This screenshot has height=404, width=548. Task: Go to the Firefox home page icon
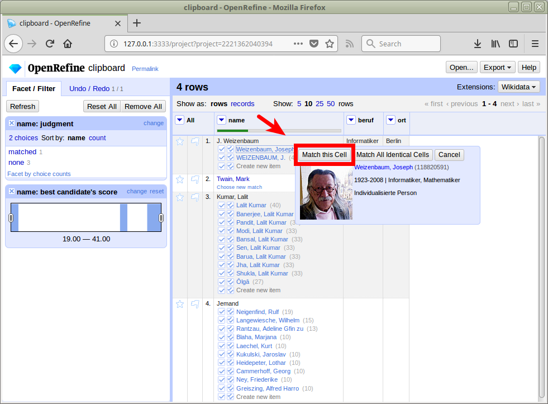(68, 44)
